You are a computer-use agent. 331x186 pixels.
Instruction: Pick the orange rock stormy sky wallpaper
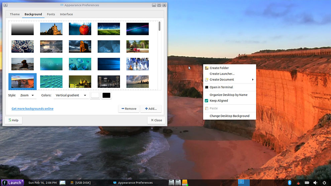(x=80, y=46)
